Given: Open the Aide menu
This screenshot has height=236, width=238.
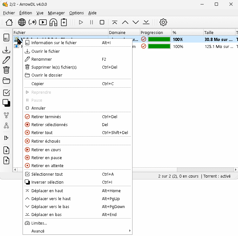Looking at the screenshot, I should 92,13.
